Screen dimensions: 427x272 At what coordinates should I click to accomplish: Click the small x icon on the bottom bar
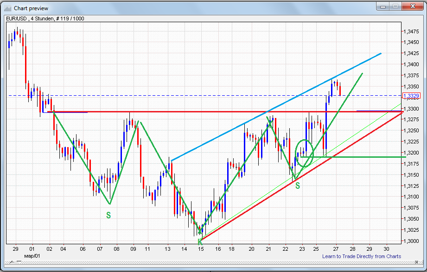tap(417, 262)
